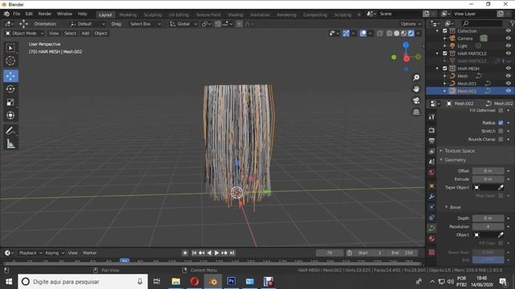515x289 pixels.
Task: Open the Texture properties checker tab
Action: pyautogui.click(x=431, y=252)
